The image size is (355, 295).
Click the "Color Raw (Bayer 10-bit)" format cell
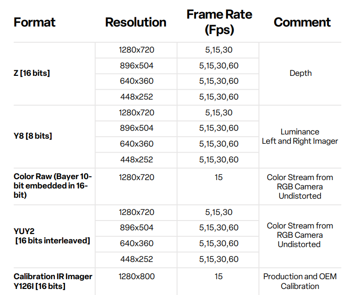click(53, 186)
